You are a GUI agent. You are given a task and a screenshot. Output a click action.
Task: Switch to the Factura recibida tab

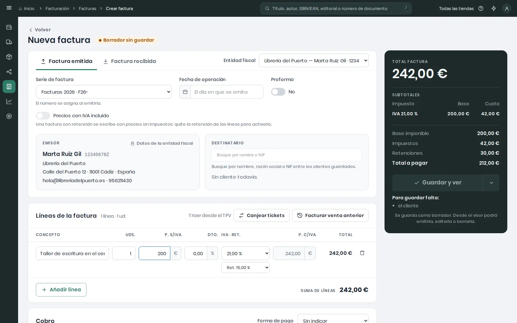130,61
